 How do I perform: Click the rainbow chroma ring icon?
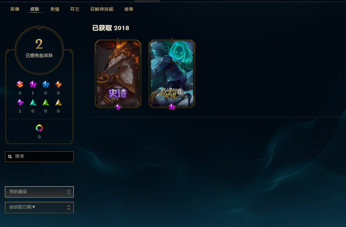point(39,128)
